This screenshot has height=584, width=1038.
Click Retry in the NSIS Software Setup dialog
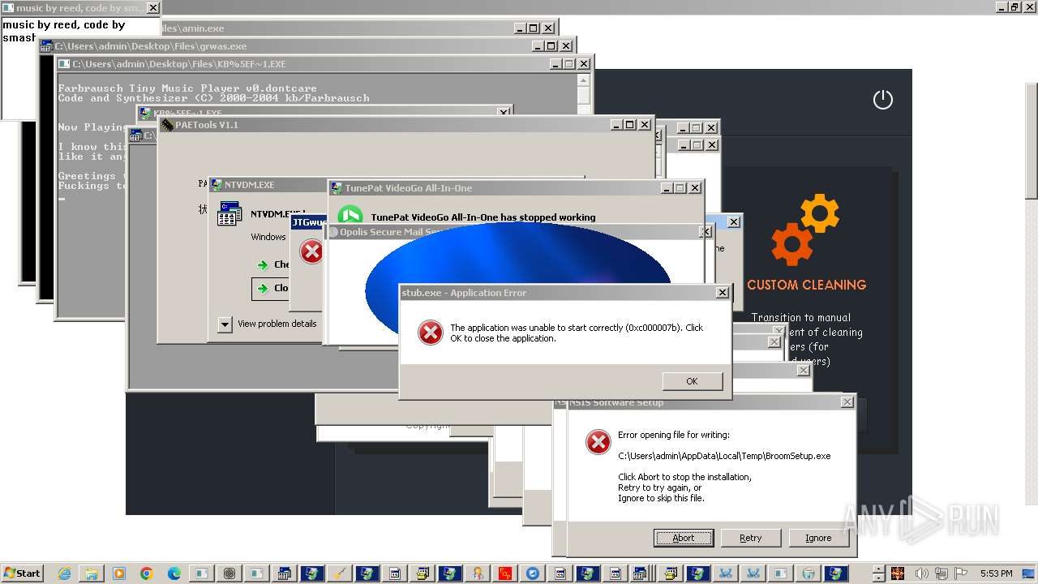pyautogui.click(x=751, y=538)
